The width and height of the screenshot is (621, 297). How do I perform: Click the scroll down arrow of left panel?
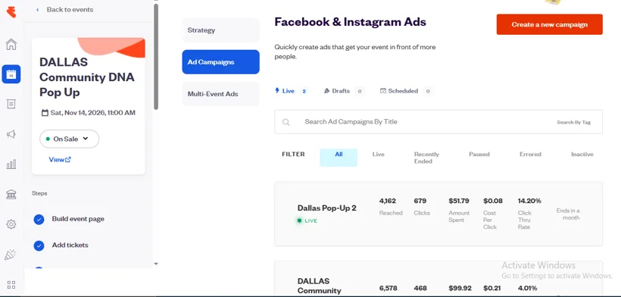click(x=156, y=264)
